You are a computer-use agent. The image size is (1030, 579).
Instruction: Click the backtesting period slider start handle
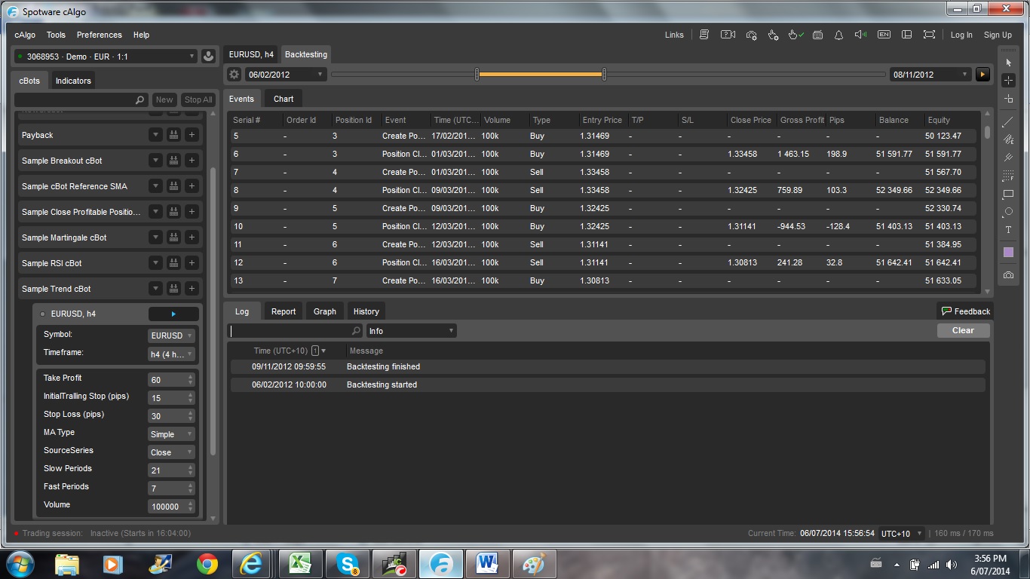pyautogui.click(x=477, y=74)
